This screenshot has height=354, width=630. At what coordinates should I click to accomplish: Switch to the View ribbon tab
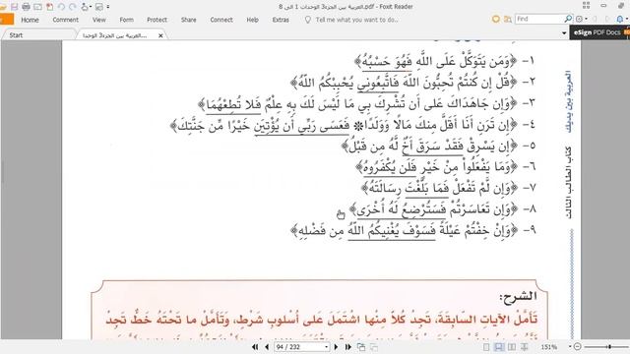(99, 20)
